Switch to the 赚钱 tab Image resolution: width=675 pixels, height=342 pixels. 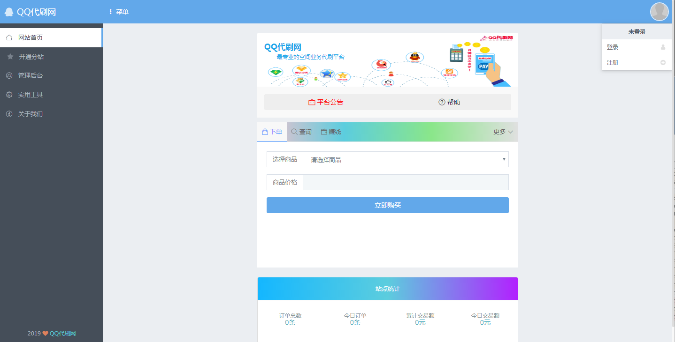pyautogui.click(x=330, y=132)
